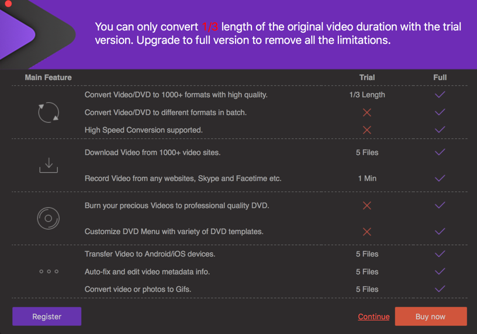This screenshot has height=334, width=477.
Task: Click the convert arrows icon
Action: click(x=49, y=112)
